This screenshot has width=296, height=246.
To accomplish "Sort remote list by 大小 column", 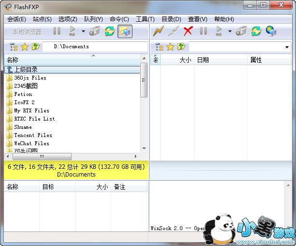I will pos(177,60).
